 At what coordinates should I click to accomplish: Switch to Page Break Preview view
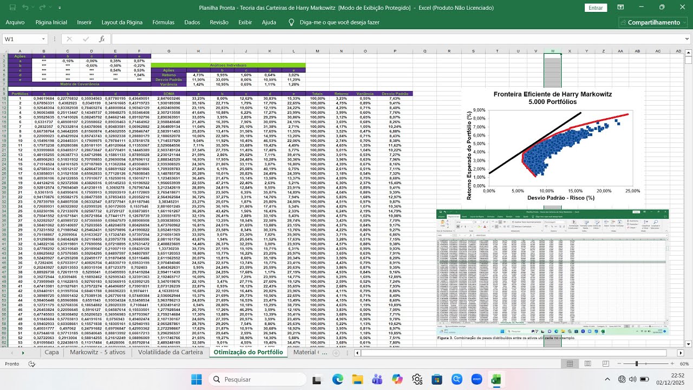(606, 364)
